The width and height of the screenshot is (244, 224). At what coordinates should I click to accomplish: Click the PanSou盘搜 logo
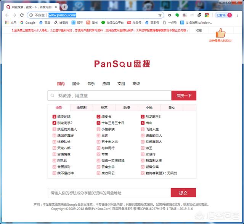(122, 64)
